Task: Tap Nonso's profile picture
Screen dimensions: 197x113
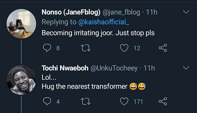Action: pos(21,23)
